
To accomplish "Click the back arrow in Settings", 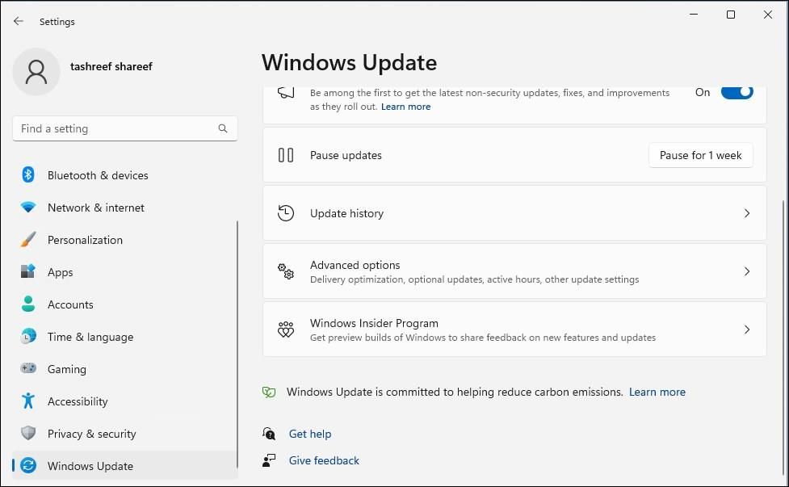I will 18,21.
